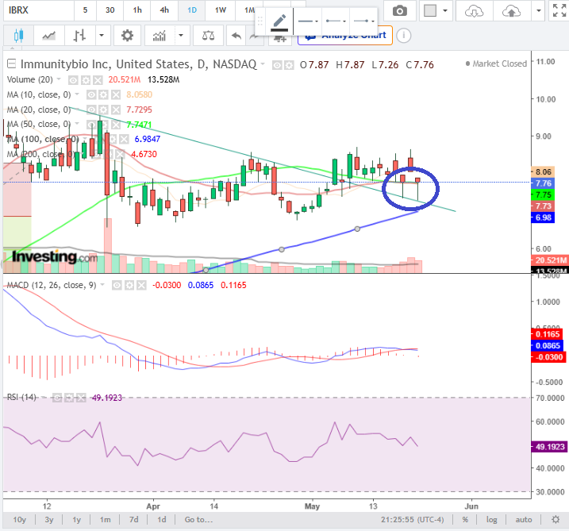The image size is (569, 531).
Task: Remove the Volume (20) indicator
Action: (98, 80)
